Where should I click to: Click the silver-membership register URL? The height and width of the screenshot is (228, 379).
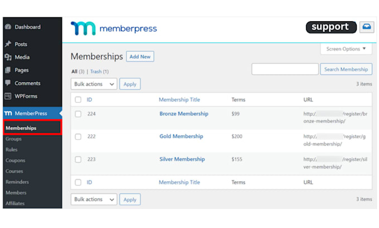(x=336, y=163)
